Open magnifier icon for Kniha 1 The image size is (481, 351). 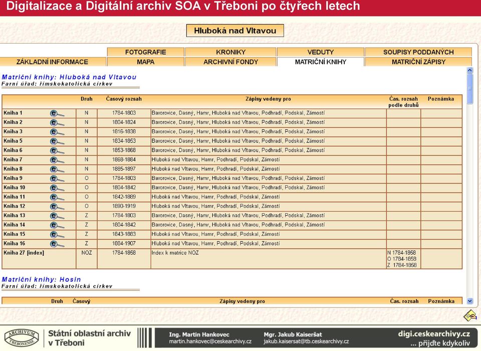tap(57, 114)
